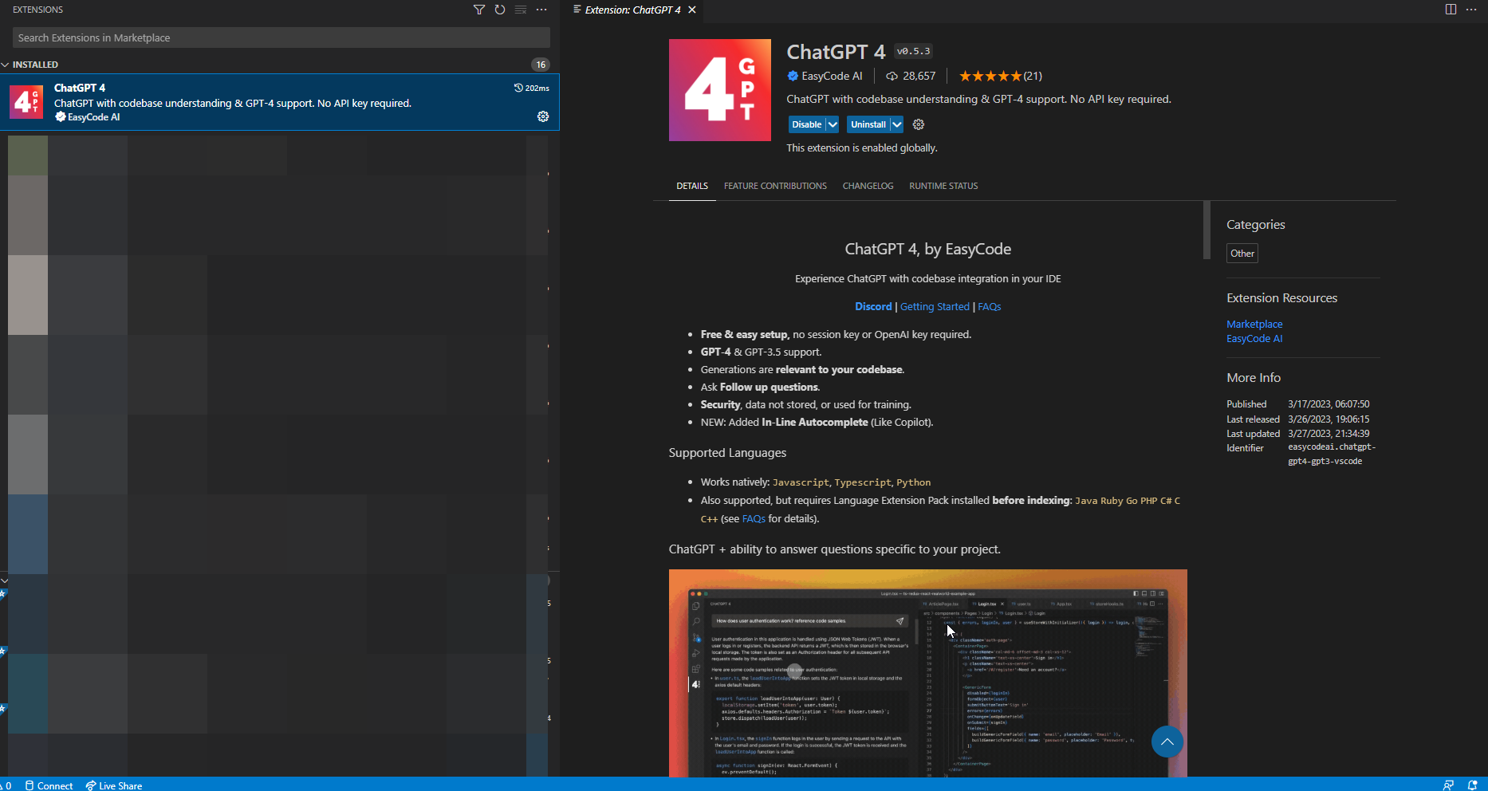Image resolution: width=1488 pixels, height=791 pixels.
Task: Close the Extension: ChatGPT 4 tab
Action: (x=692, y=10)
